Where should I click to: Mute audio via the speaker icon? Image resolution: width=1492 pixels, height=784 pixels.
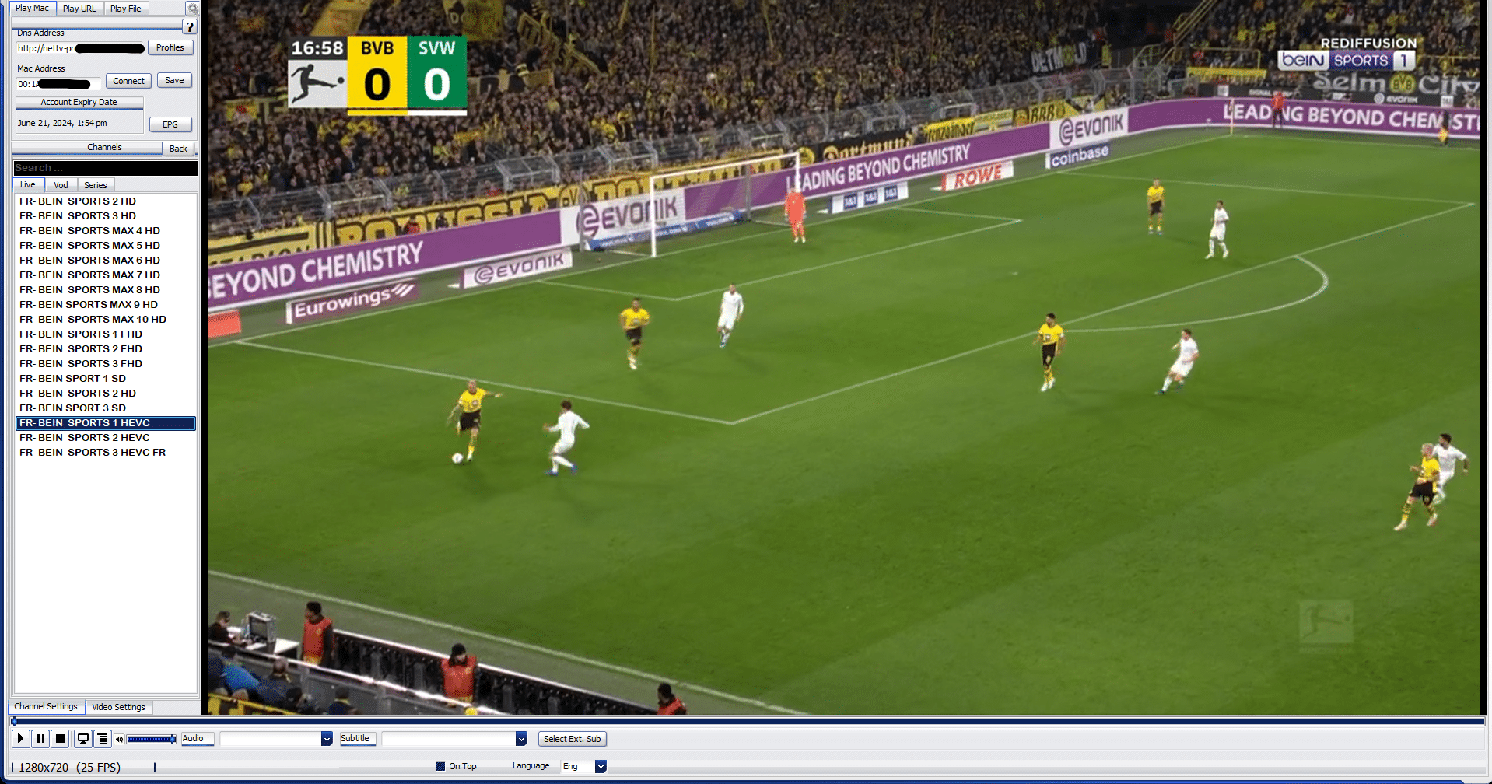(x=119, y=739)
